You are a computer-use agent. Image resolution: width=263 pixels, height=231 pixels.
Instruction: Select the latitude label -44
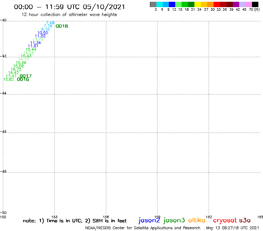click(3, 93)
